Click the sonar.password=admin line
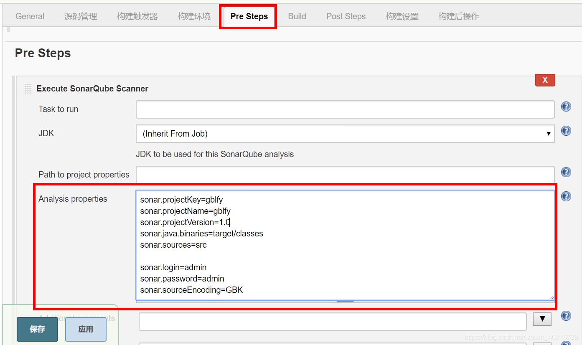 (x=182, y=279)
